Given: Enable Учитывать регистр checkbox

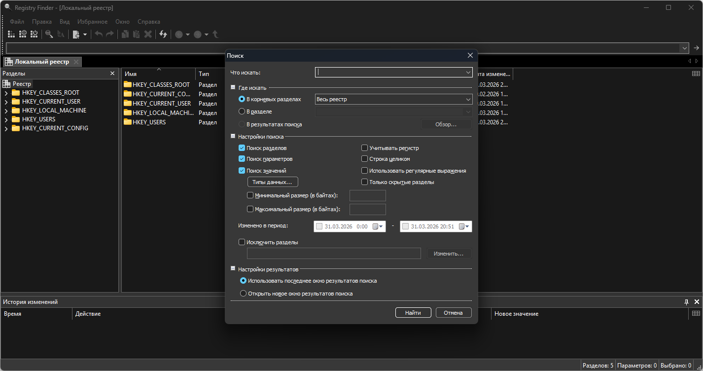Looking at the screenshot, I should tap(365, 148).
